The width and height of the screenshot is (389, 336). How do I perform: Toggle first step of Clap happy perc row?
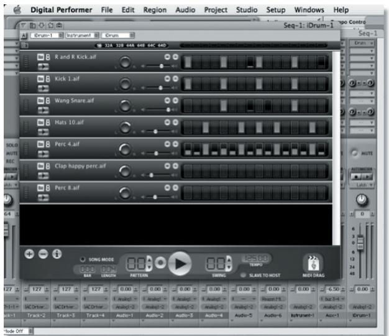point(188,171)
